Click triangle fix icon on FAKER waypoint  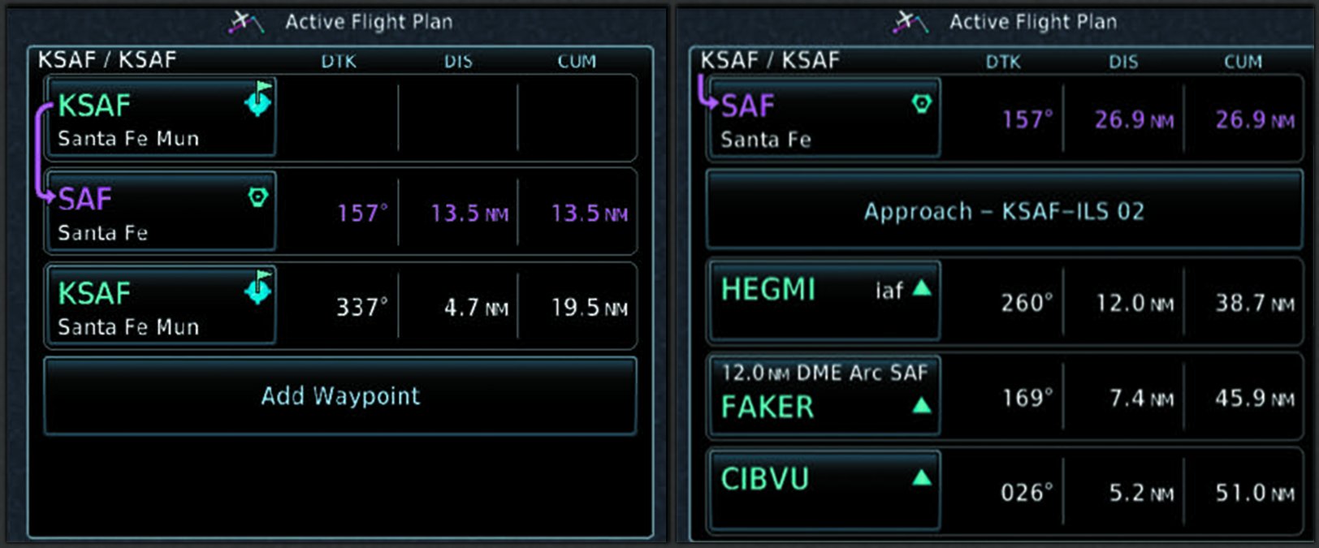pyautogui.click(x=922, y=404)
